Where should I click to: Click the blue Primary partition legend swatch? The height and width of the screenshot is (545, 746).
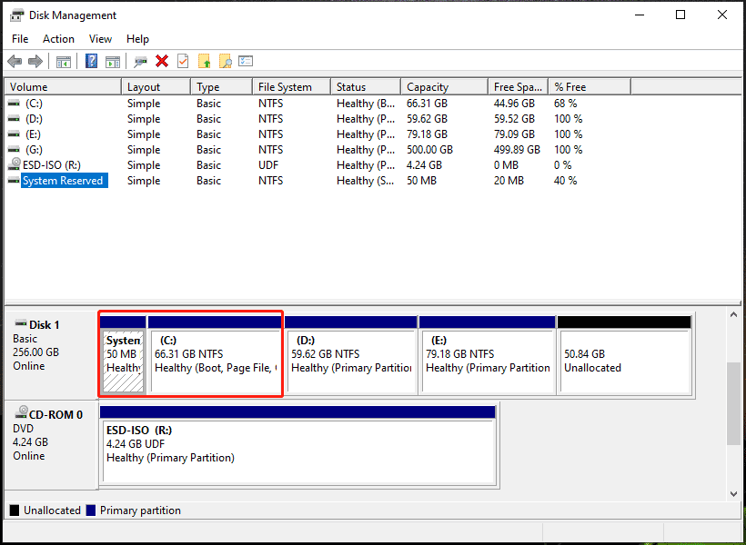click(91, 510)
